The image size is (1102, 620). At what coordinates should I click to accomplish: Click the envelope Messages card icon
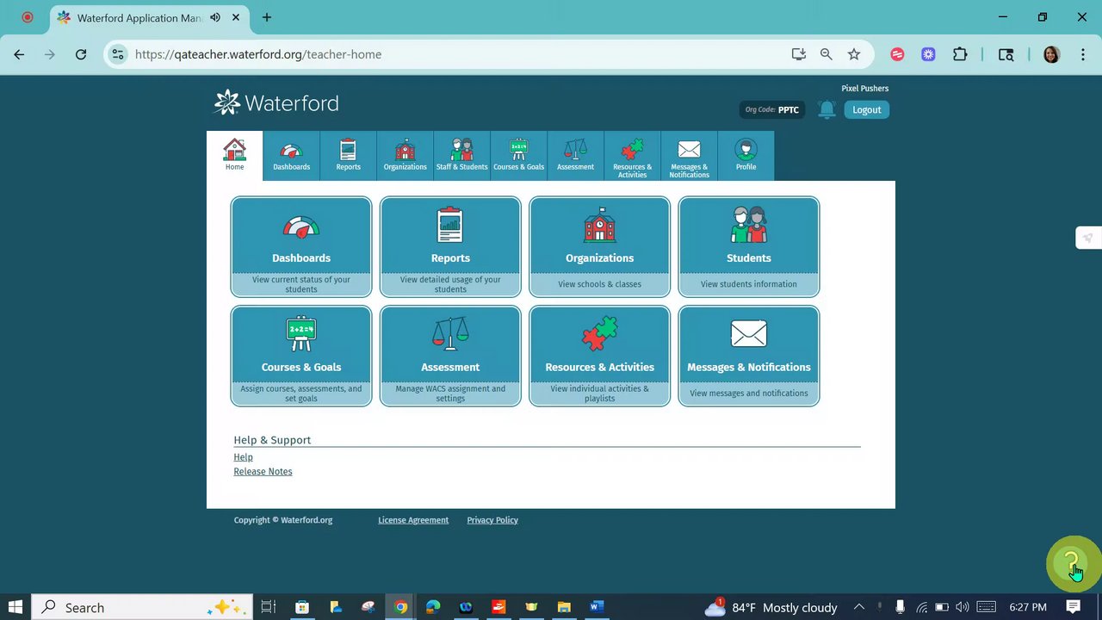click(x=749, y=333)
